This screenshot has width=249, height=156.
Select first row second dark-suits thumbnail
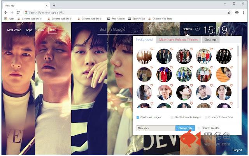click(164, 56)
